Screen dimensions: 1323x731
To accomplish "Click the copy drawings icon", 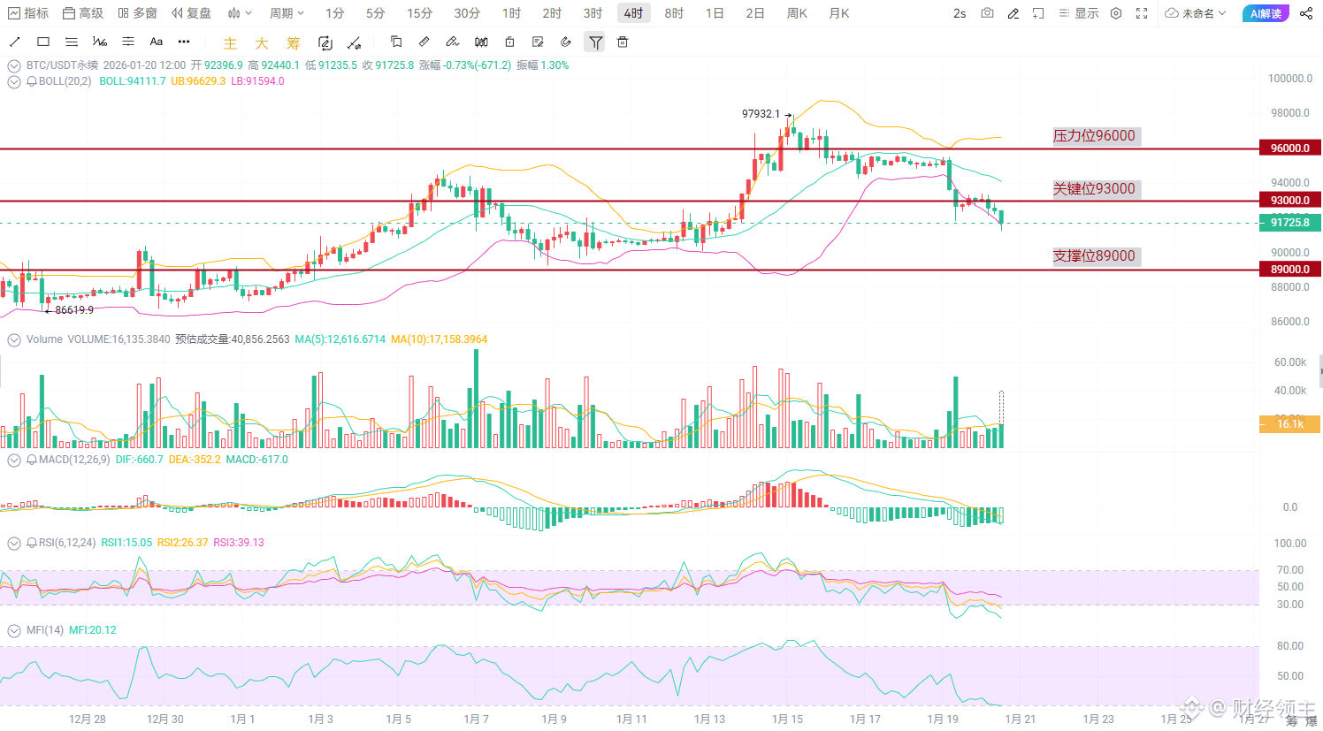I will pos(396,42).
